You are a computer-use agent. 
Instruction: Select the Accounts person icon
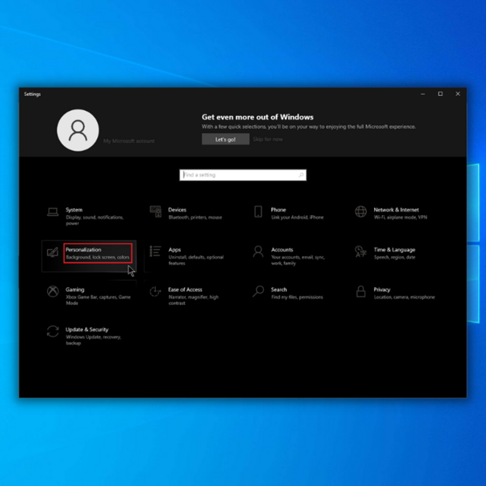tap(258, 252)
